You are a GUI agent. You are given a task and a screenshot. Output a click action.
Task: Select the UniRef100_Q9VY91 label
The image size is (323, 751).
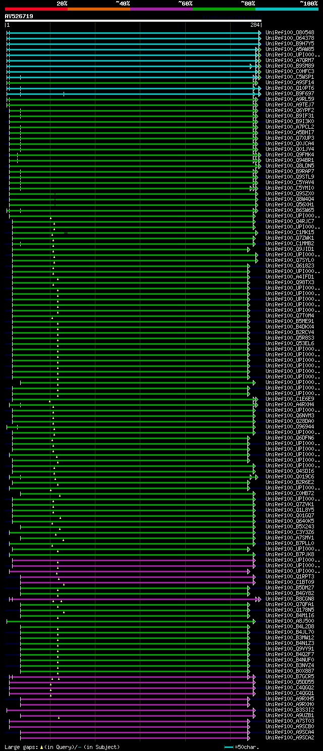[x=290, y=649]
